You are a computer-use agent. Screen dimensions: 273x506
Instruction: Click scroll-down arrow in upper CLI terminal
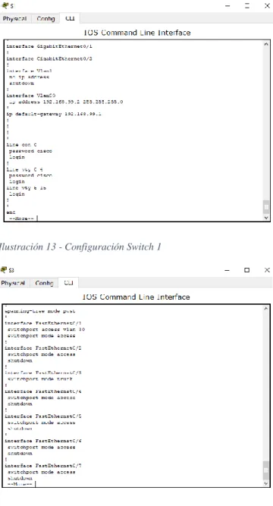click(266, 218)
